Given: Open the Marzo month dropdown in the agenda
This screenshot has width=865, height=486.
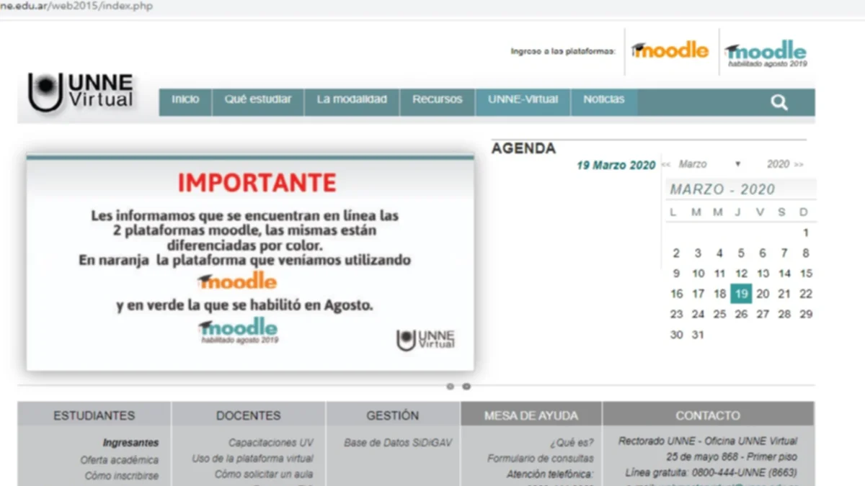Looking at the screenshot, I should (709, 164).
